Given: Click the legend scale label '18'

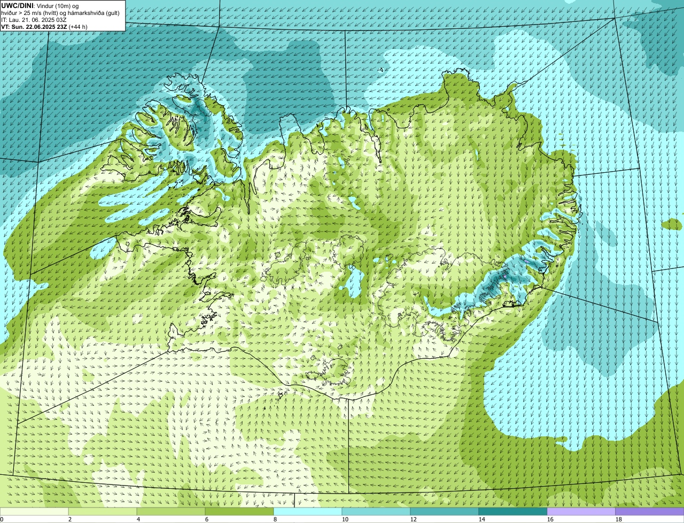Looking at the screenshot, I should coord(619,519).
